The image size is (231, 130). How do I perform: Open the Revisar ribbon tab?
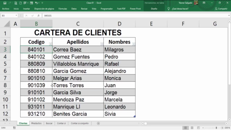pyautogui.click(x=84, y=9)
